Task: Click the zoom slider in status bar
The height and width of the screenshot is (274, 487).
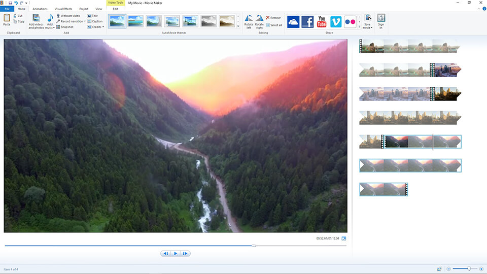Action: pos(469,268)
